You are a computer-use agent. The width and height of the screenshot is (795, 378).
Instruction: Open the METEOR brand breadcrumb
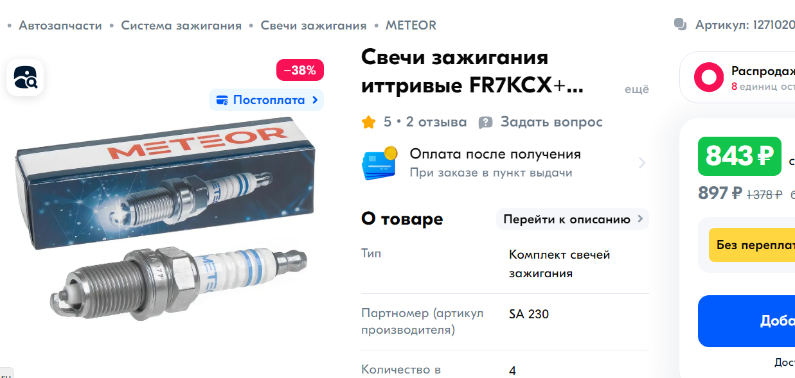coord(411,25)
